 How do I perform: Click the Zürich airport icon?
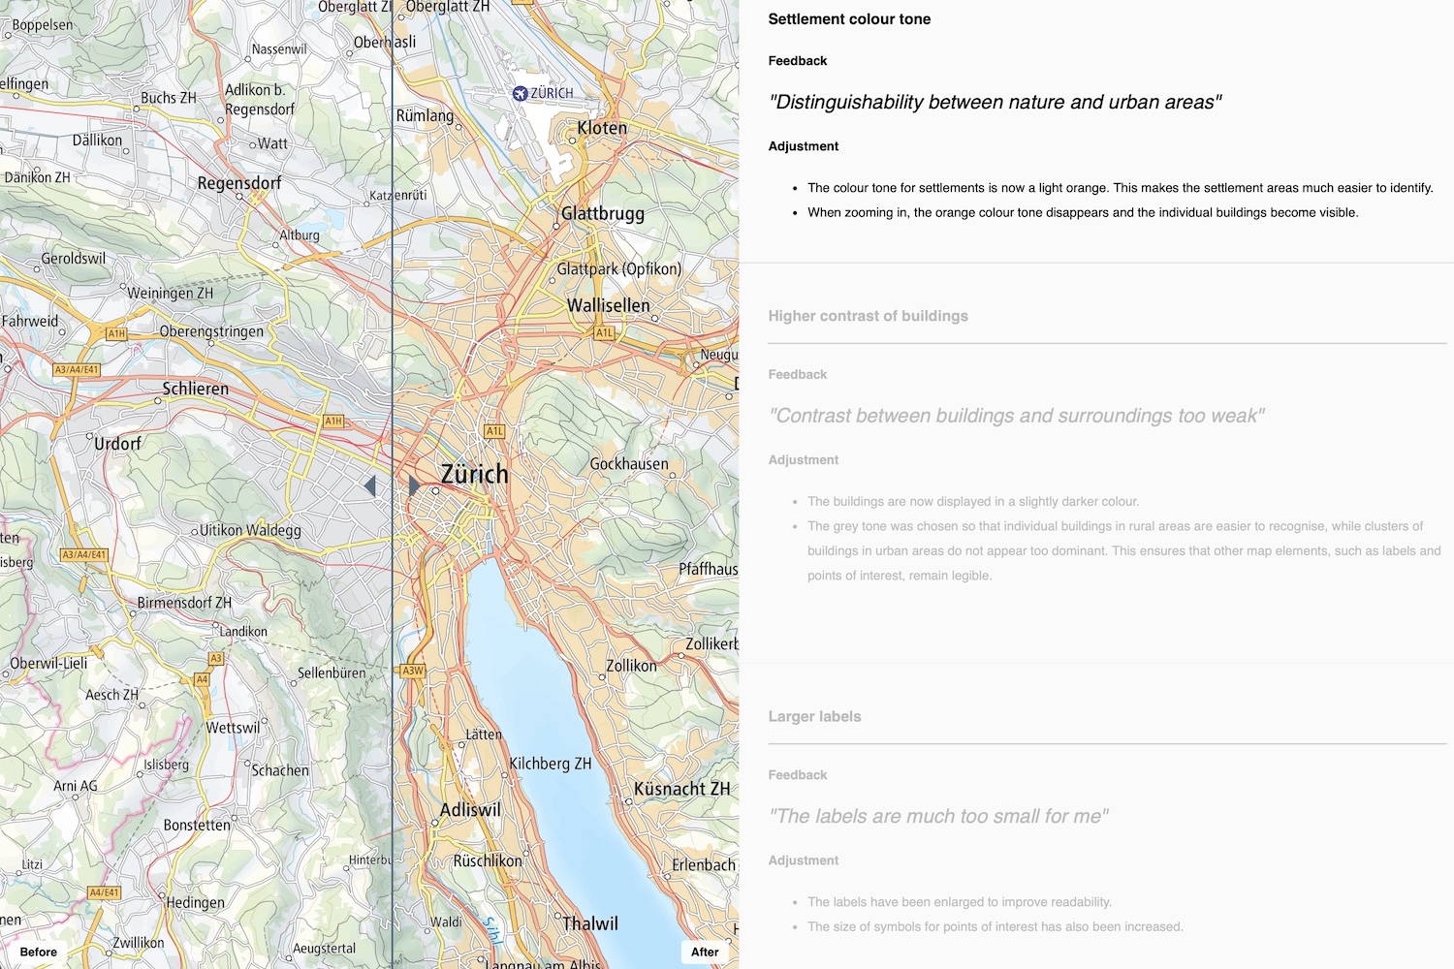click(x=521, y=93)
